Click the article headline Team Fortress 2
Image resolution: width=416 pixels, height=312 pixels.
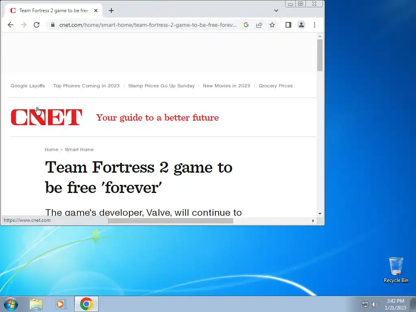pos(139,177)
